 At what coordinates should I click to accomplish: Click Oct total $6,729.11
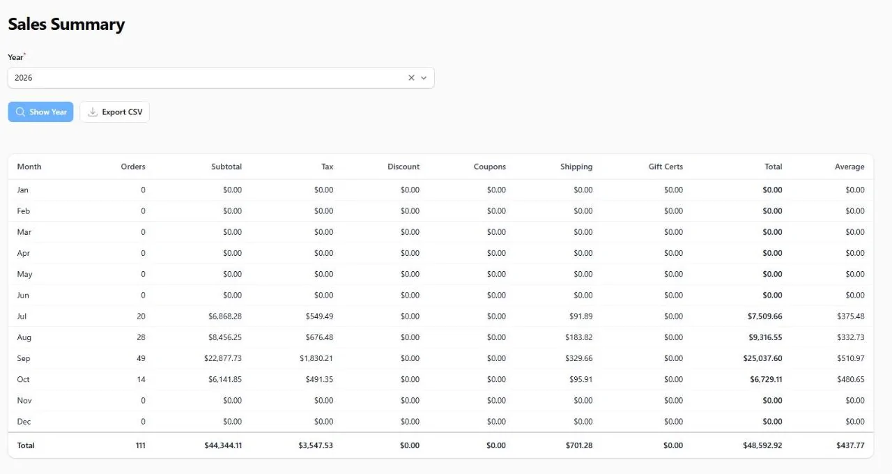coord(767,379)
